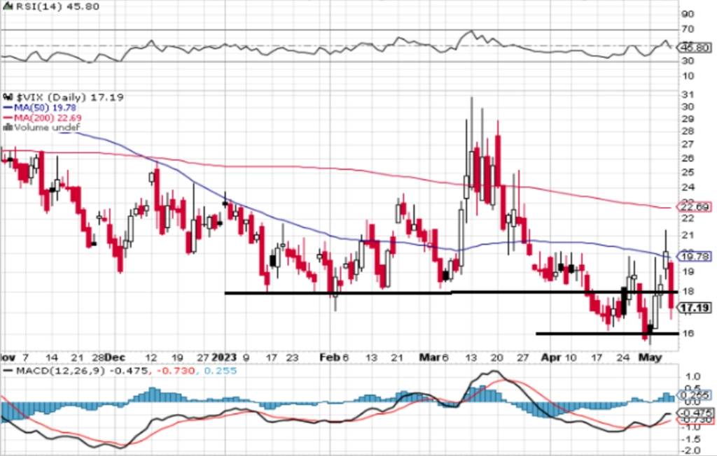
Task: Click the MACD legend line icon
Action: pyautogui.click(x=8, y=371)
